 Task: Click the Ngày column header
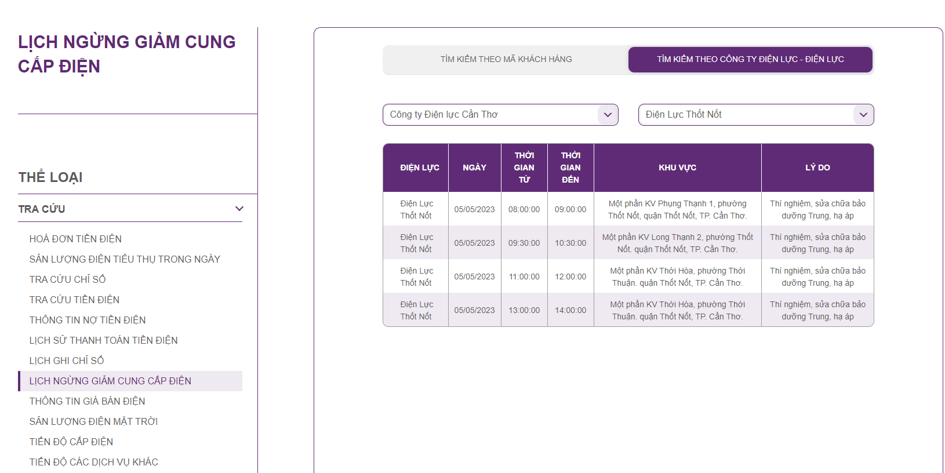click(474, 168)
